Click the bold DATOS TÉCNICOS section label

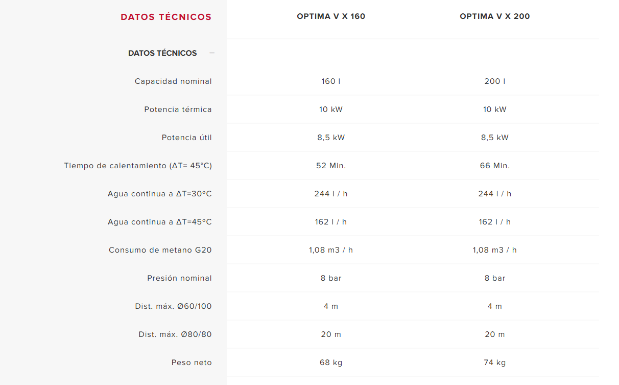click(x=162, y=53)
